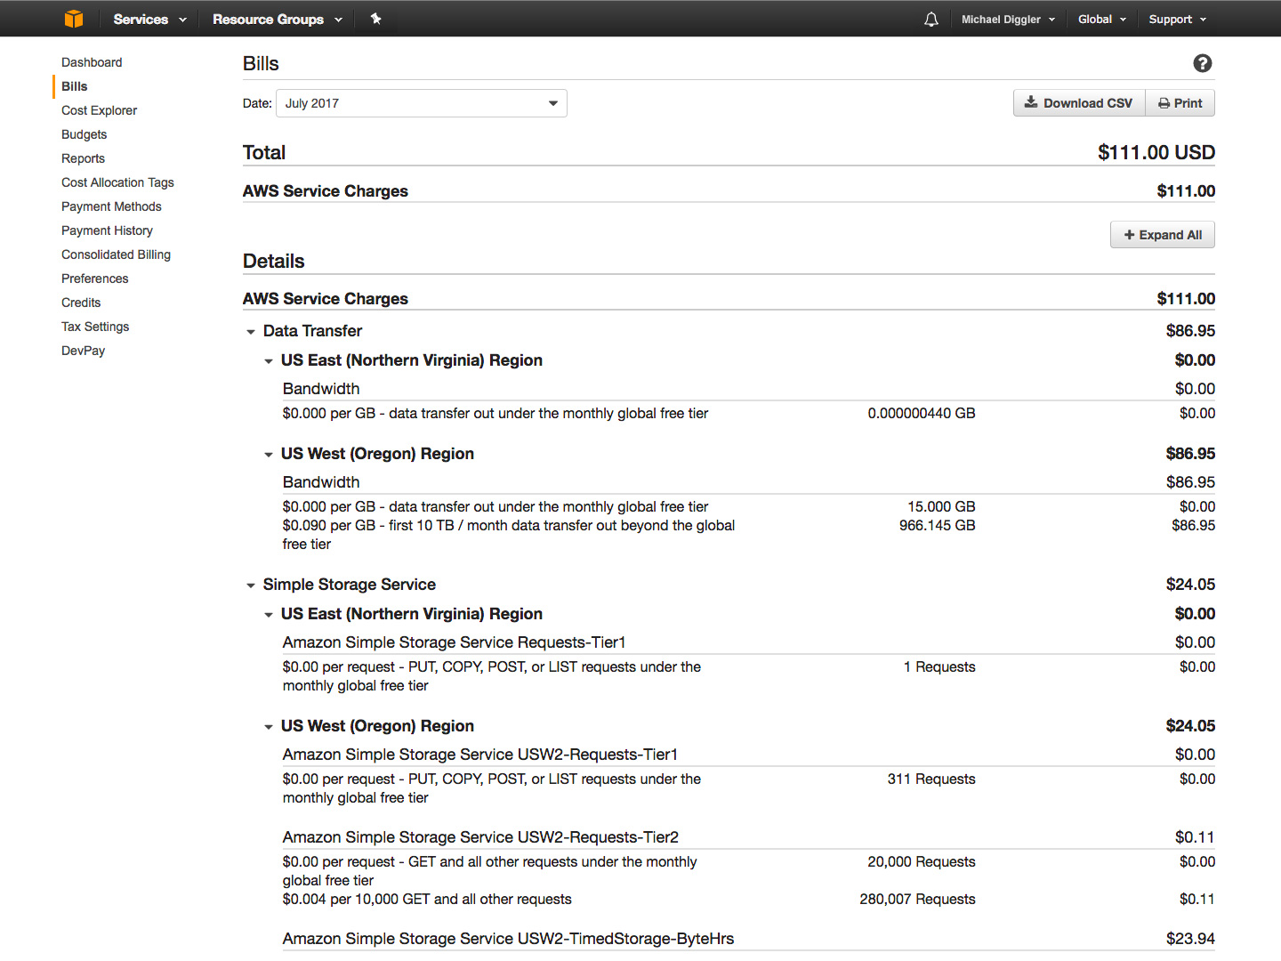
Task: Open Reports in the sidebar
Action: tap(83, 158)
